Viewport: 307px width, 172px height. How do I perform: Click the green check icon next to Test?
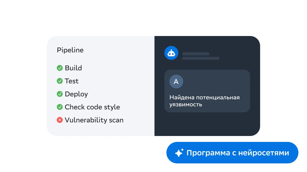point(60,81)
